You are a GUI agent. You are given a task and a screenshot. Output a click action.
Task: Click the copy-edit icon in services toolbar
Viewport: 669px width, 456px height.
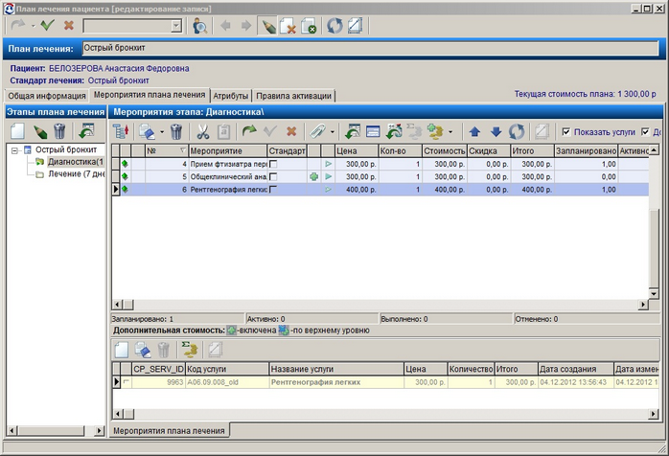[x=143, y=350]
